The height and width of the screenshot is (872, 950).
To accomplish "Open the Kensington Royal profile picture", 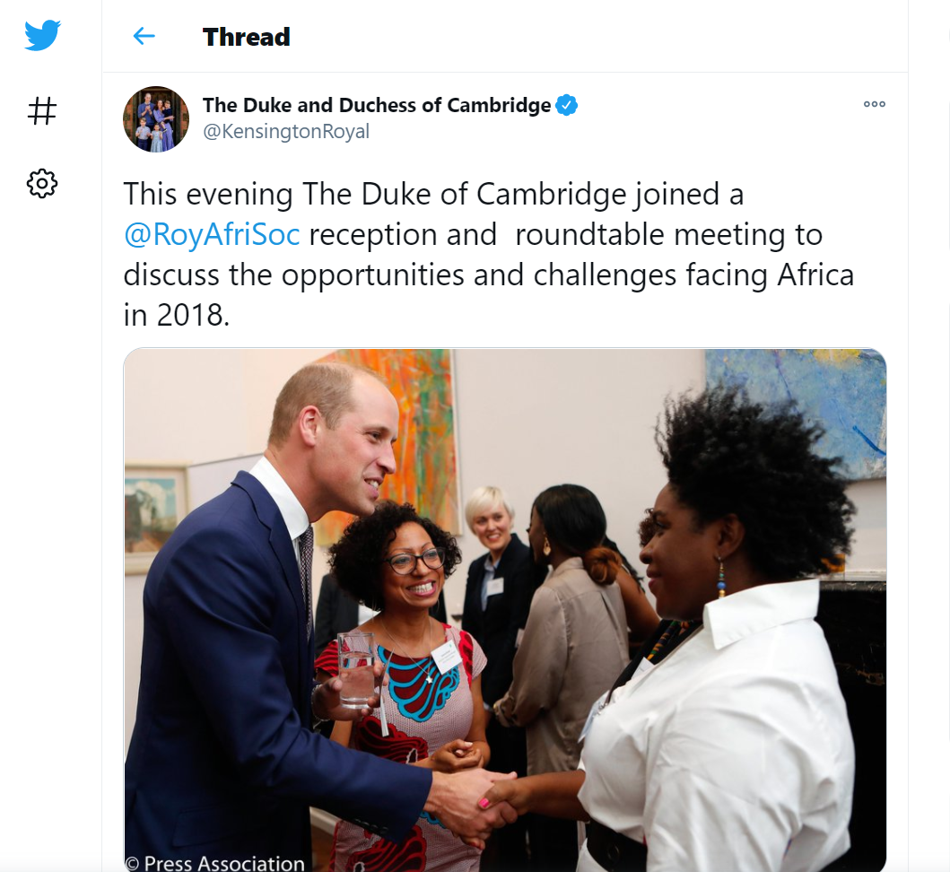I will coord(156,118).
